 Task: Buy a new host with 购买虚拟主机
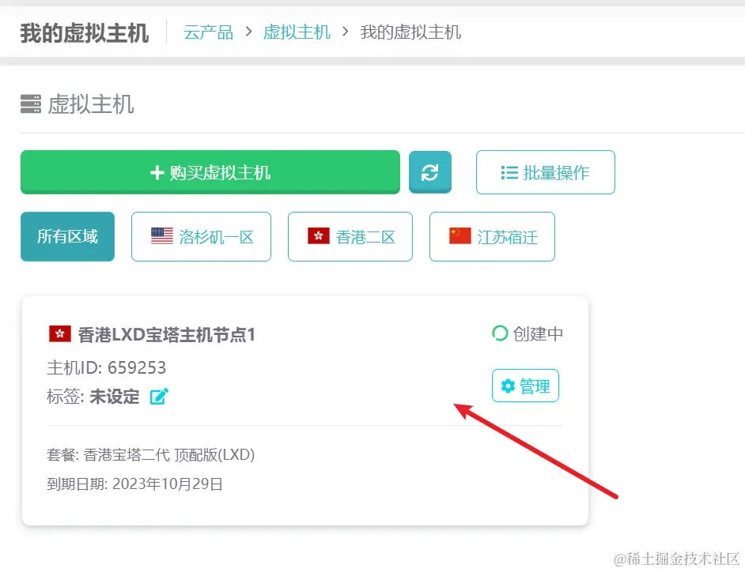(210, 172)
